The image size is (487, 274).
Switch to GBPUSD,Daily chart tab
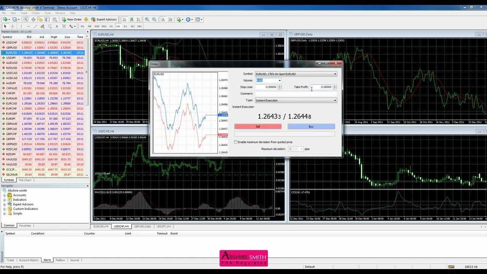142,226
